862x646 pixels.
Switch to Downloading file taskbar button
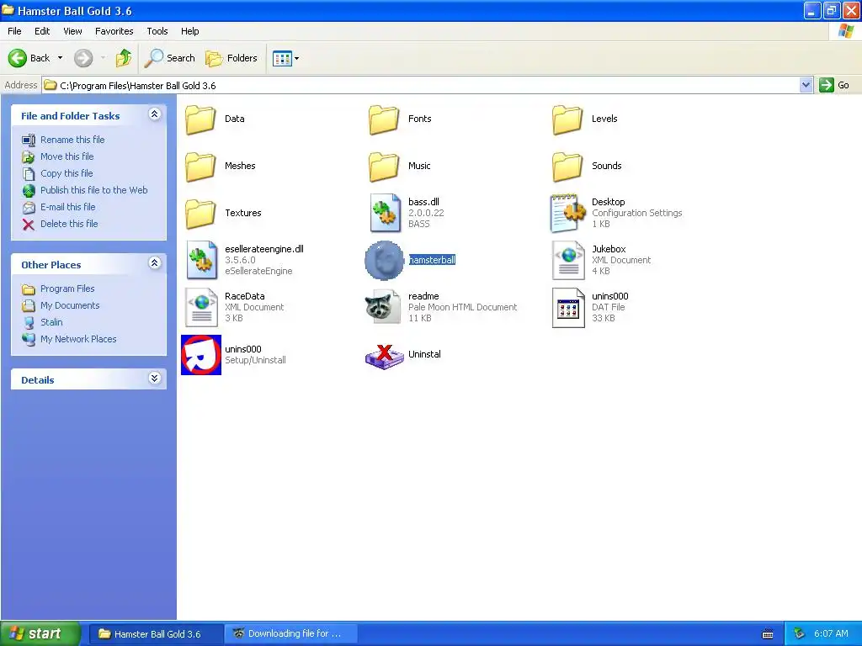coord(290,634)
